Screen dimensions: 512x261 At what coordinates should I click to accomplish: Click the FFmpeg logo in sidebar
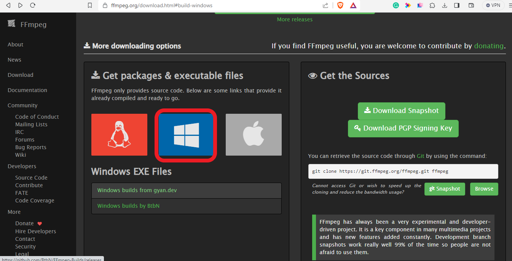27,24
